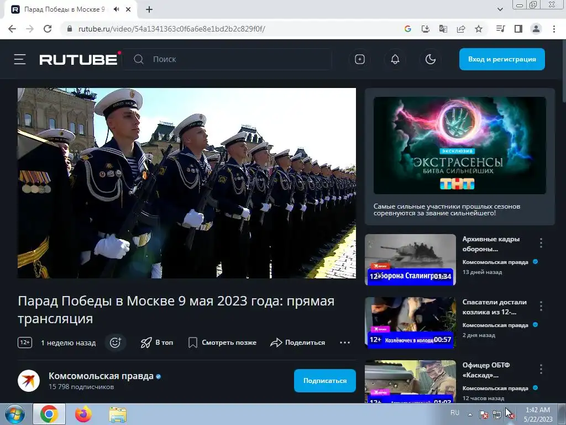This screenshot has width=566, height=425.
Task: Click the network tray icon
Action: click(x=497, y=414)
